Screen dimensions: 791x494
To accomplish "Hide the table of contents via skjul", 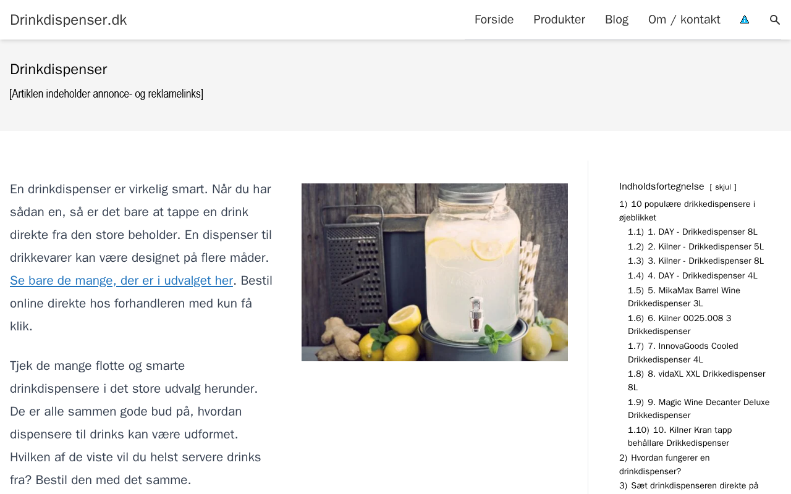I will tap(723, 187).
